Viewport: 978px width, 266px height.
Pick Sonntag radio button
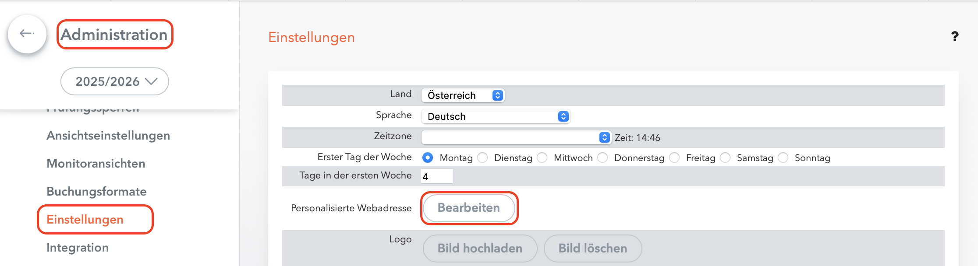tap(783, 157)
